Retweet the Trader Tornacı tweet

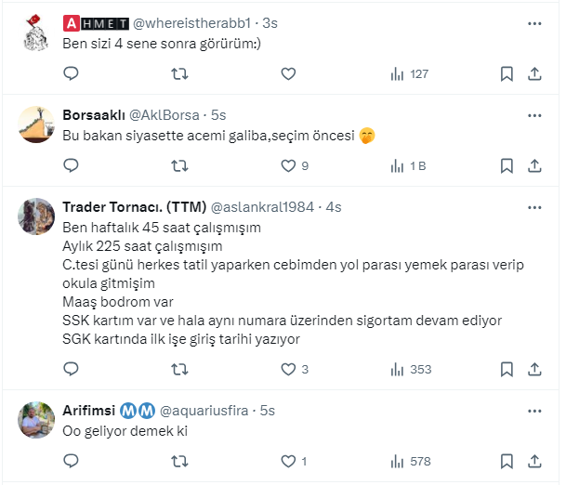pos(180,369)
